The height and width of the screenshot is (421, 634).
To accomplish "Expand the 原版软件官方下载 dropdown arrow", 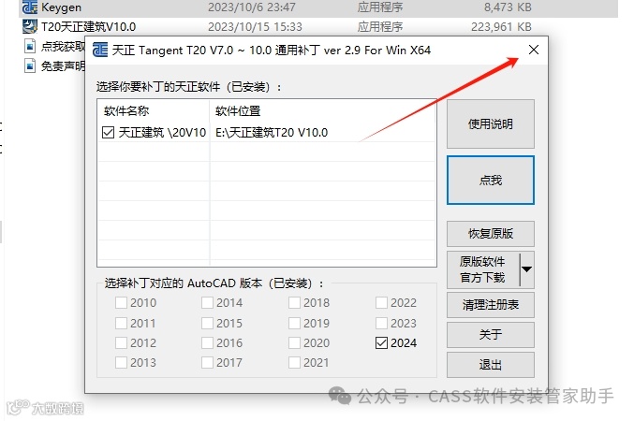I will 526,269.
